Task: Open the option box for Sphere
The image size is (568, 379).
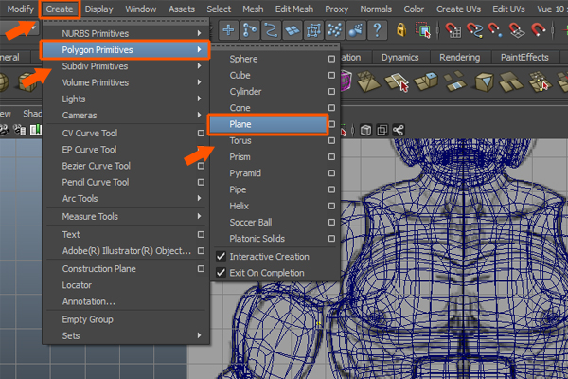Action: point(330,59)
